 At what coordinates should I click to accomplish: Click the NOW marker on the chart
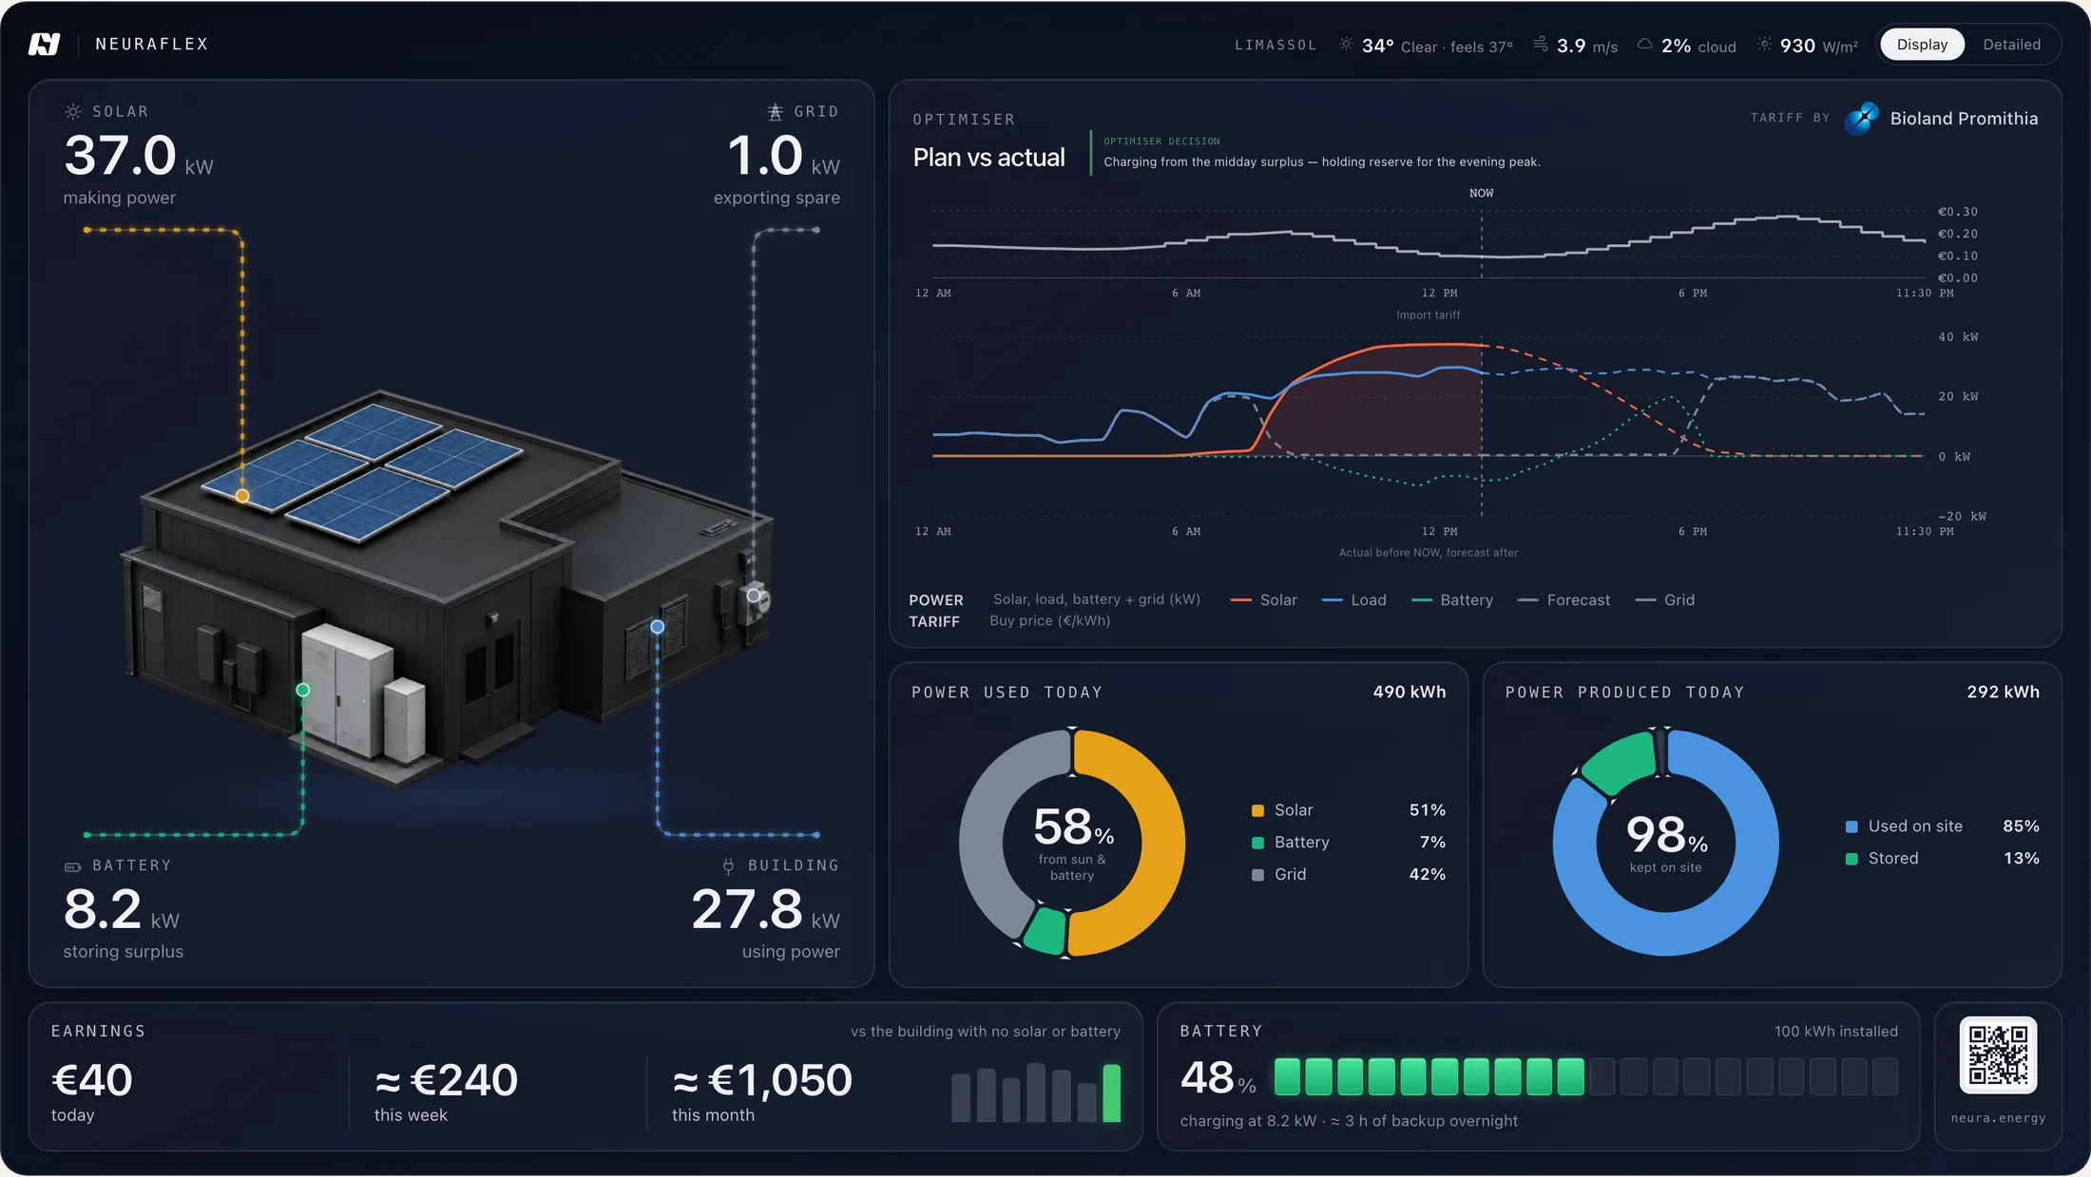pos(1481,193)
